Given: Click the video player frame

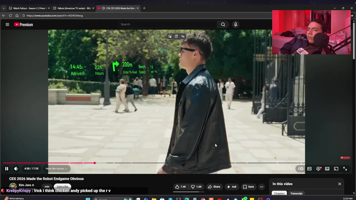Looking at the screenshot, I should [x=176, y=102].
